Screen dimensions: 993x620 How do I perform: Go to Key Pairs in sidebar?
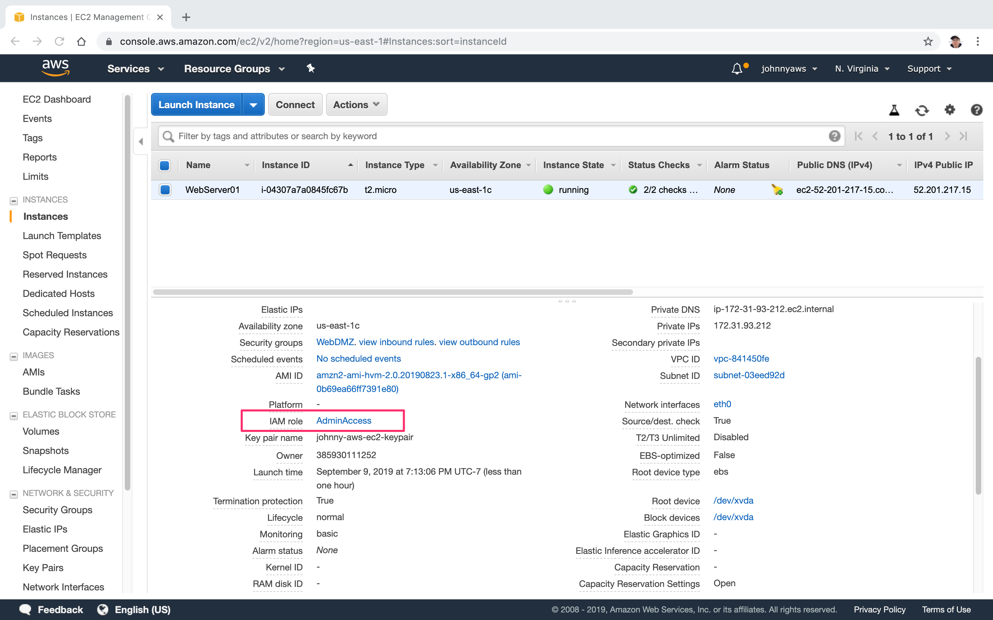pyautogui.click(x=43, y=568)
